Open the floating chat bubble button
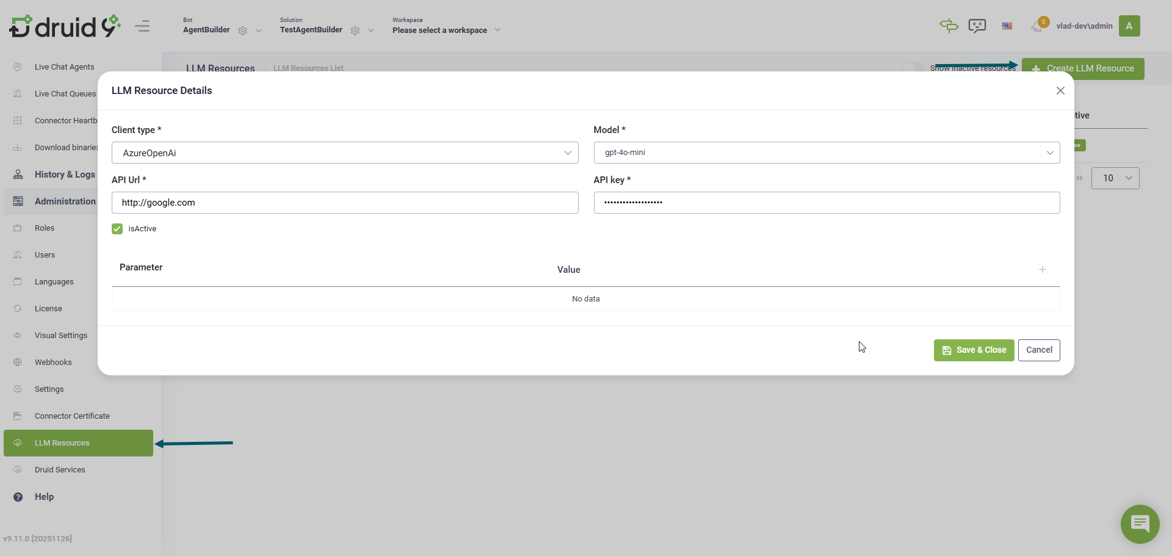Screen dimensions: 1172x556 pyautogui.click(x=1140, y=524)
